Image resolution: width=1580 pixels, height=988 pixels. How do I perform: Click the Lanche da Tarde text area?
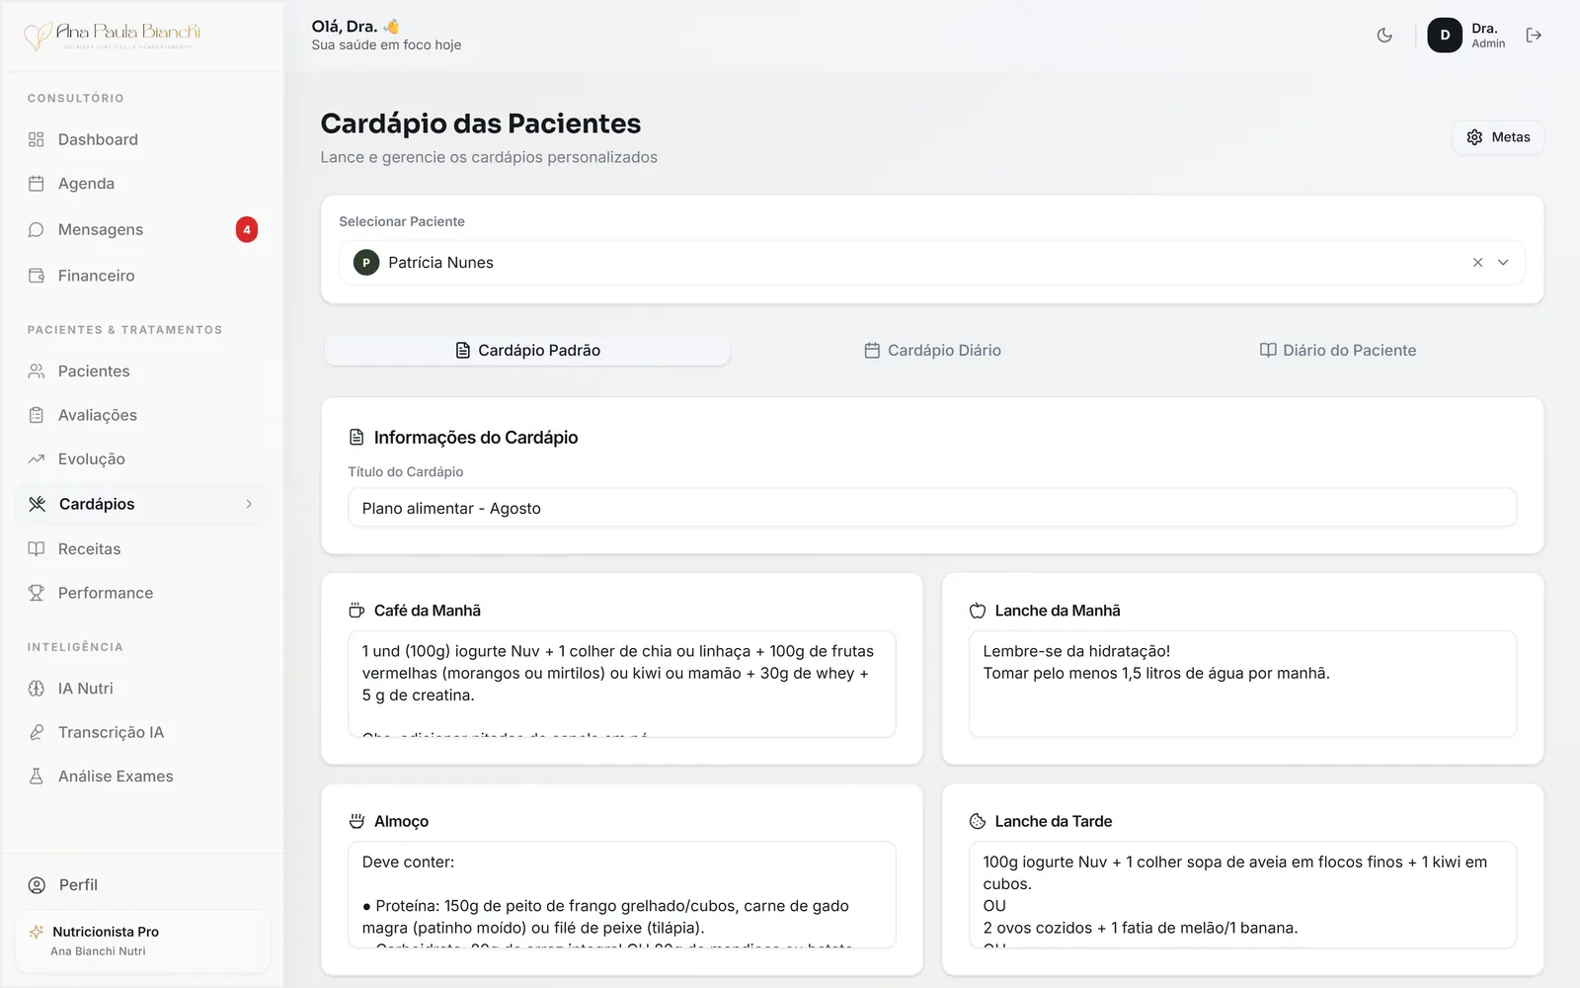1242,895
